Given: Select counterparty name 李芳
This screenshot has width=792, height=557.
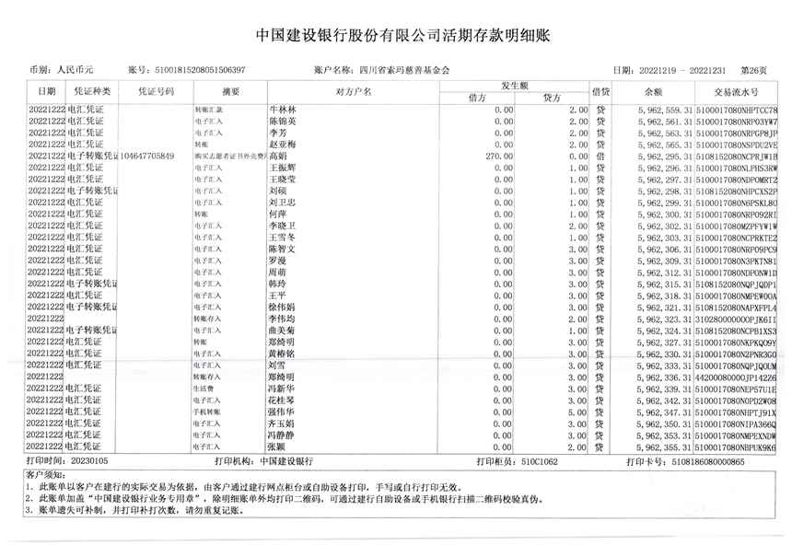Looking at the screenshot, I should pyautogui.click(x=278, y=133).
